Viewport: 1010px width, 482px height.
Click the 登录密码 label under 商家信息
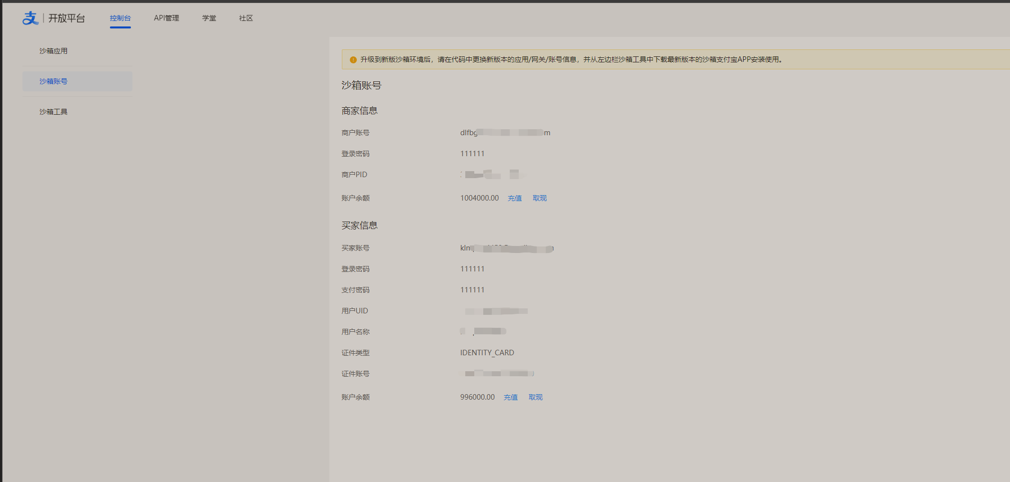tap(355, 154)
